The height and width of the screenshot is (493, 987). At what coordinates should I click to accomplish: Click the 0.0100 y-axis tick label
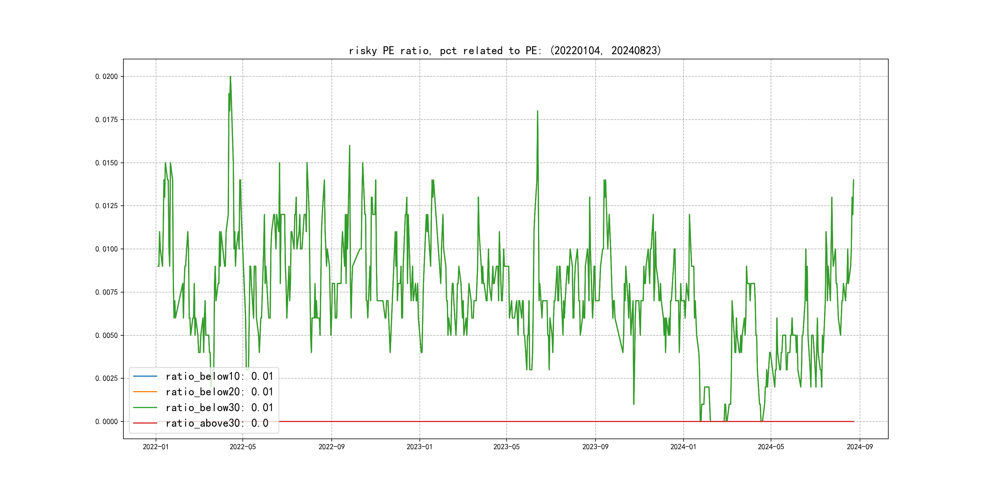point(107,249)
